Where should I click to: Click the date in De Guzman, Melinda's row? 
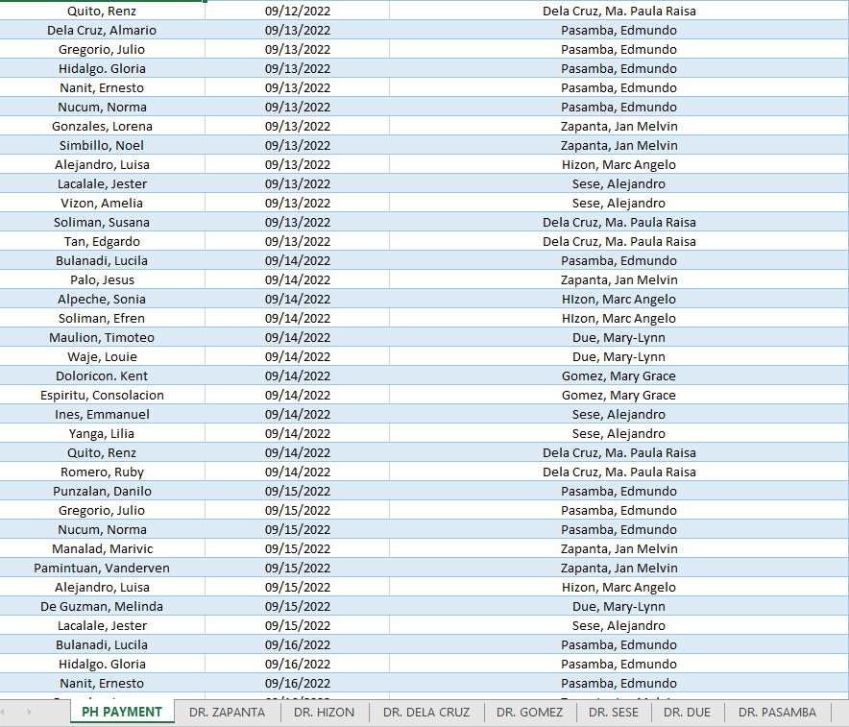[298, 607]
